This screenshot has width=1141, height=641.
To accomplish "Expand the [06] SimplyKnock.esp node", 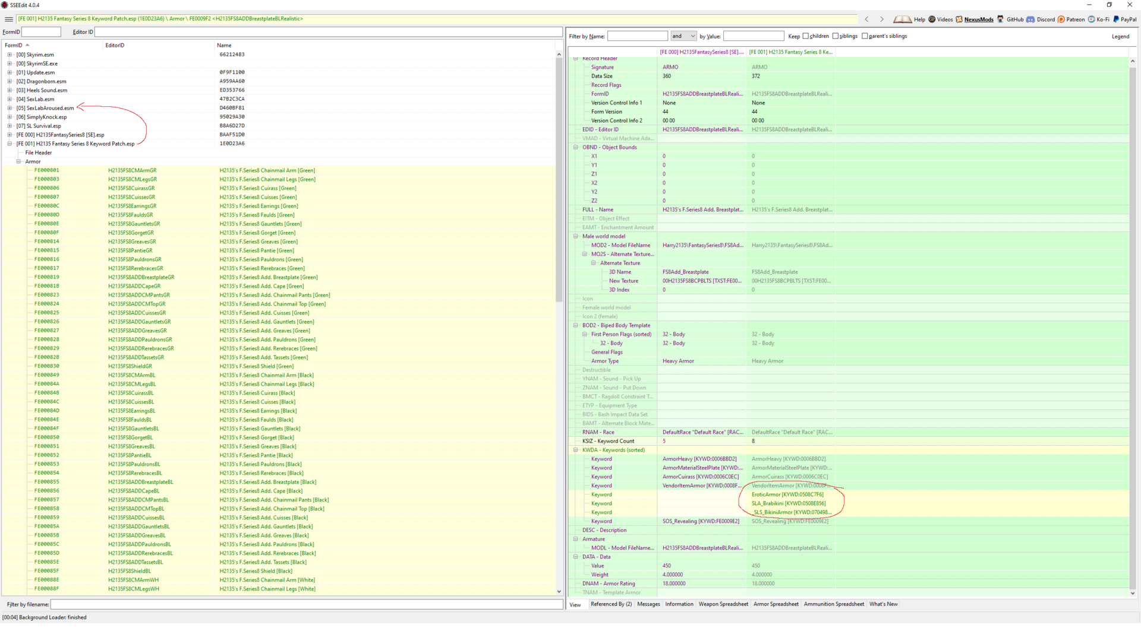I will pyautogui.click(x=10, y=117).
